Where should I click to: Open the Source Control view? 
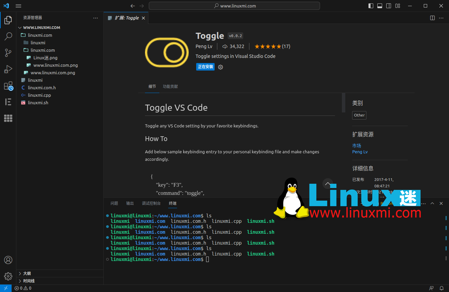tap(8, 53)
